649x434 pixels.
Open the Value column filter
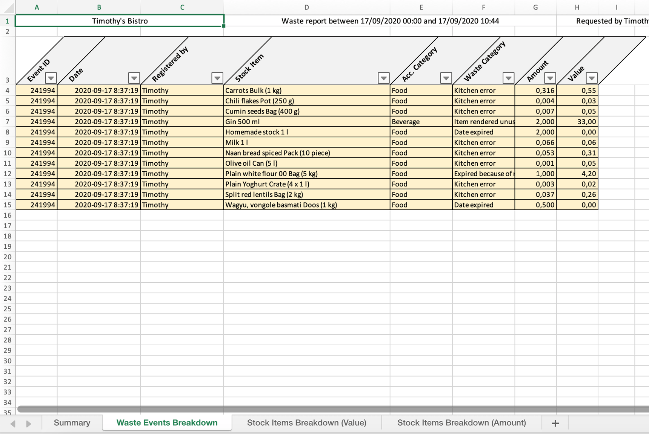pos(592,78)
